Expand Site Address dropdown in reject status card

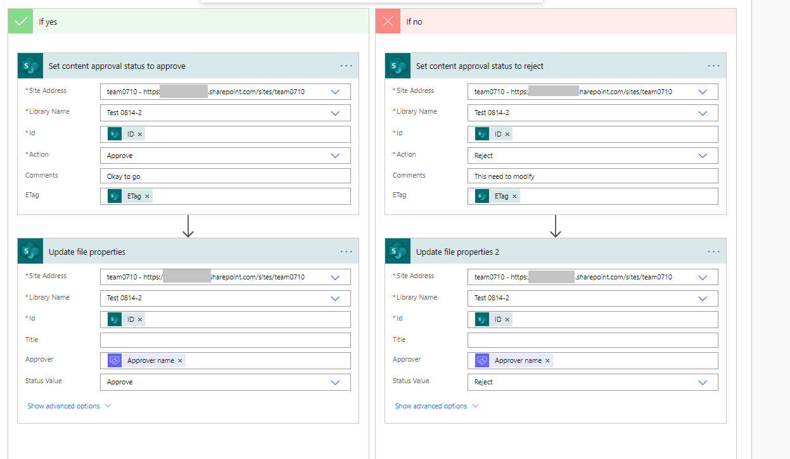(703, 92)
